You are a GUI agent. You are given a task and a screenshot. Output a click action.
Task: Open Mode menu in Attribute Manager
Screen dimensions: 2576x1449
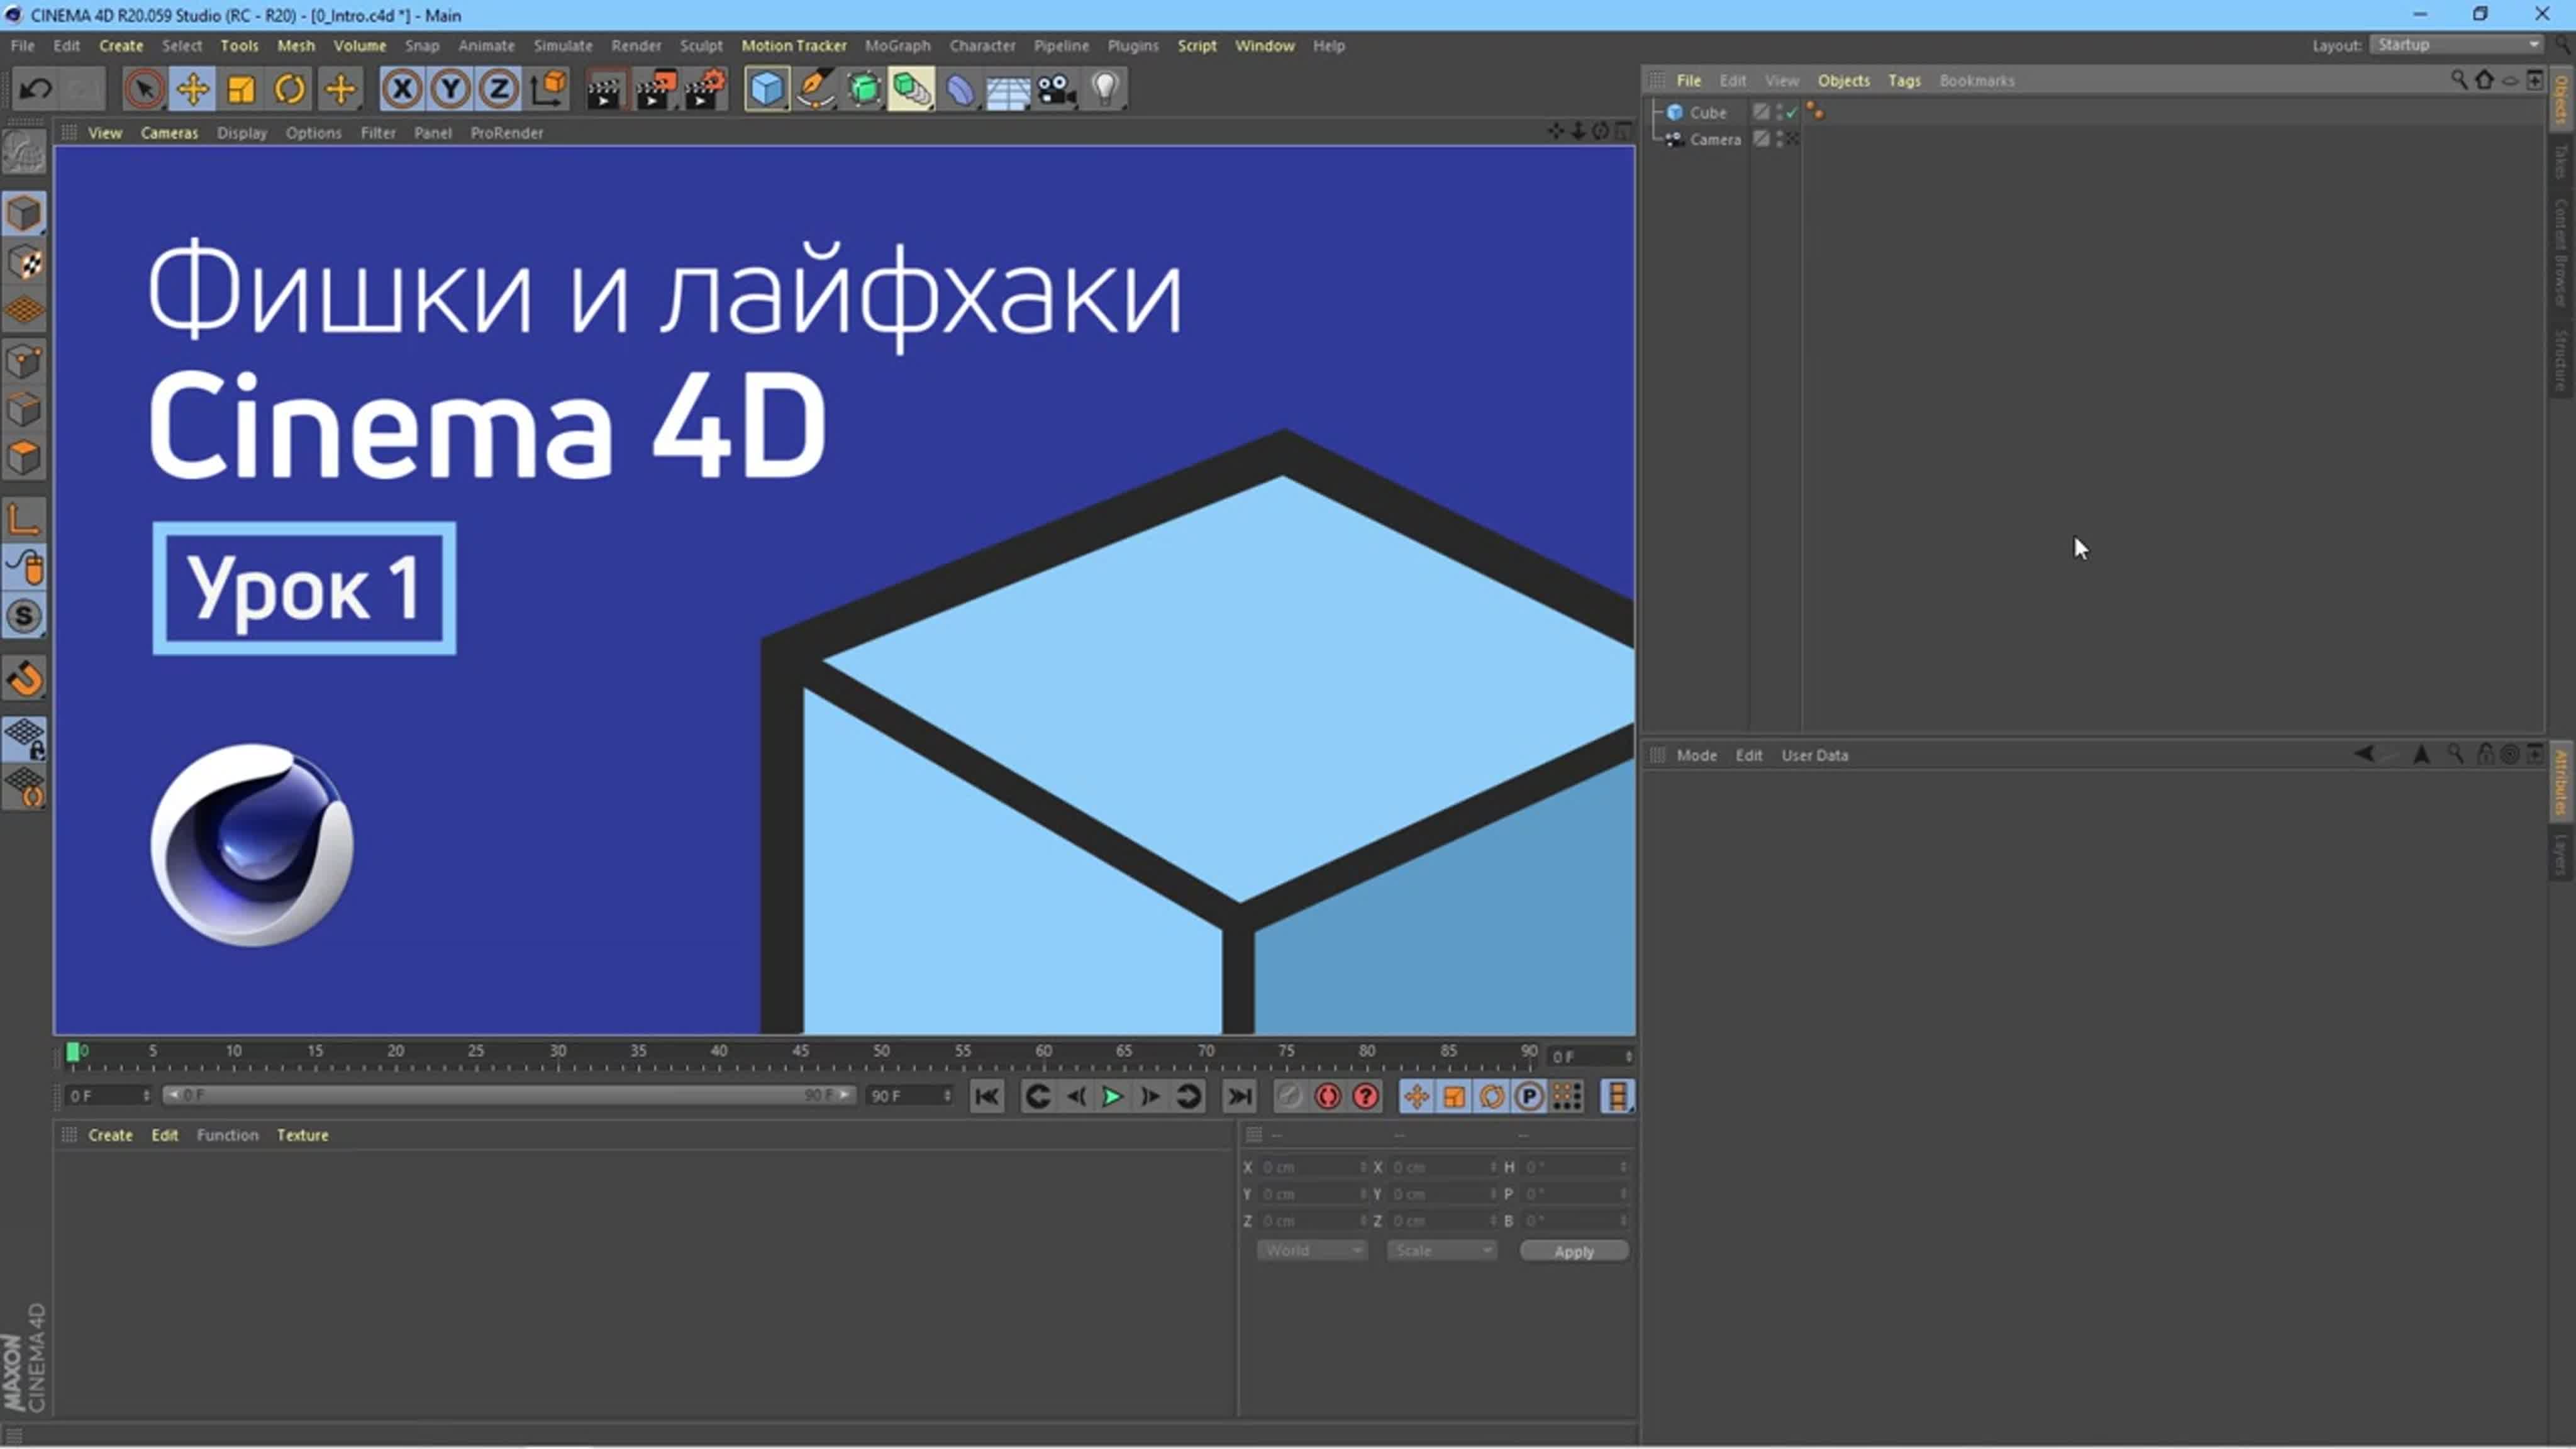(1696, 756)
